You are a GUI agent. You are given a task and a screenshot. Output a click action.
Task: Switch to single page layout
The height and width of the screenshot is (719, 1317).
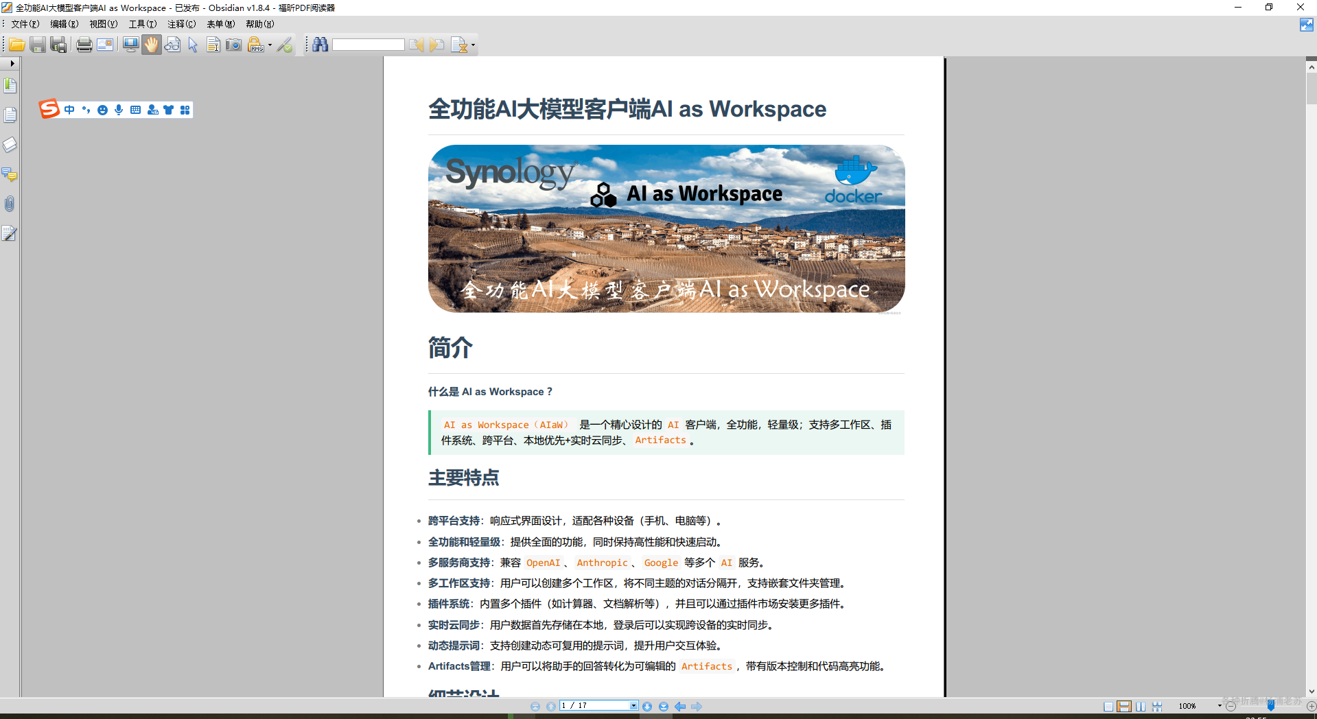pos(1108,707)
